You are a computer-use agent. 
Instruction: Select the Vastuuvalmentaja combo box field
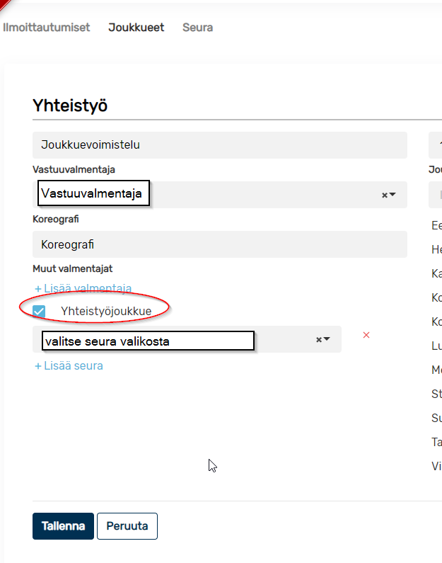(220, 195)
